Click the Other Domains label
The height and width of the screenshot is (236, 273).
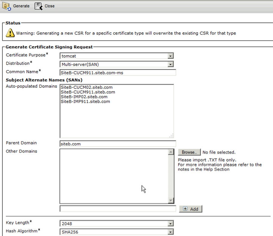21,151
